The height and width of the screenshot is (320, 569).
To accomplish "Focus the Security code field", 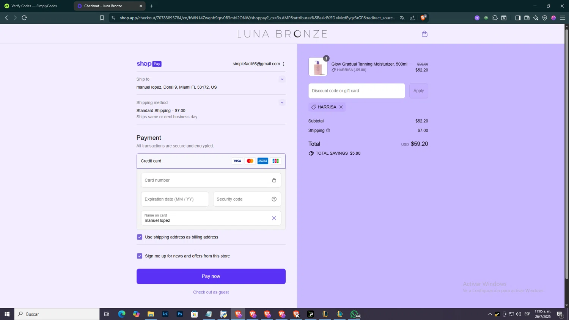I will click(247, 199).
